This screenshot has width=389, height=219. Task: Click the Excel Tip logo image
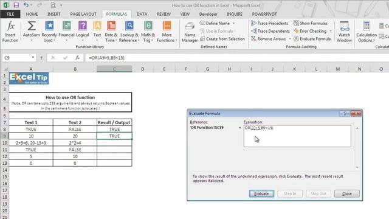[x=29, y=78]
